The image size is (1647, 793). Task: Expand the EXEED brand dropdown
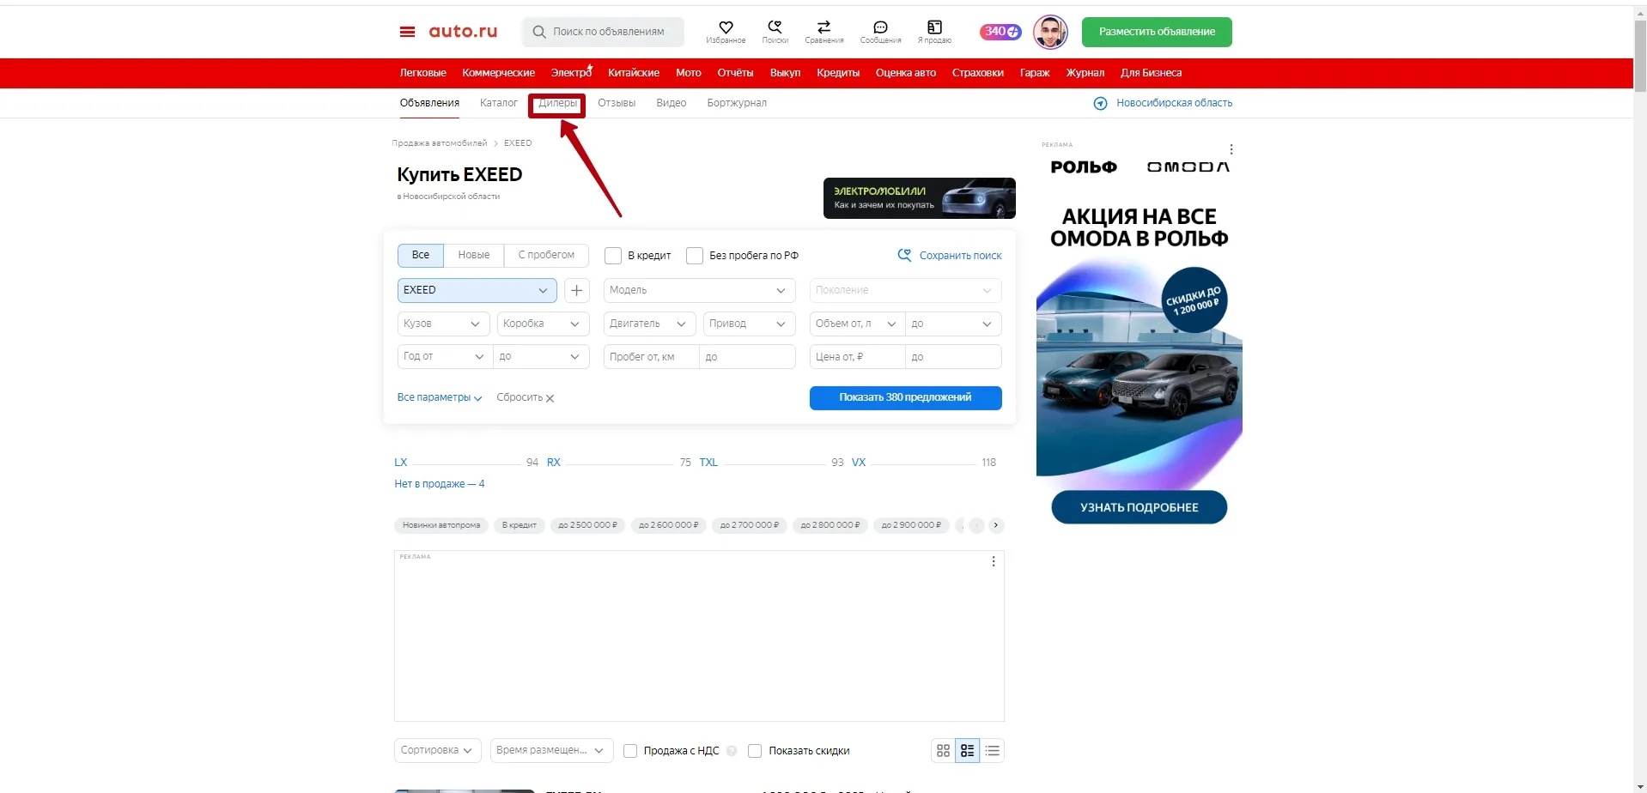pos(477,290)
